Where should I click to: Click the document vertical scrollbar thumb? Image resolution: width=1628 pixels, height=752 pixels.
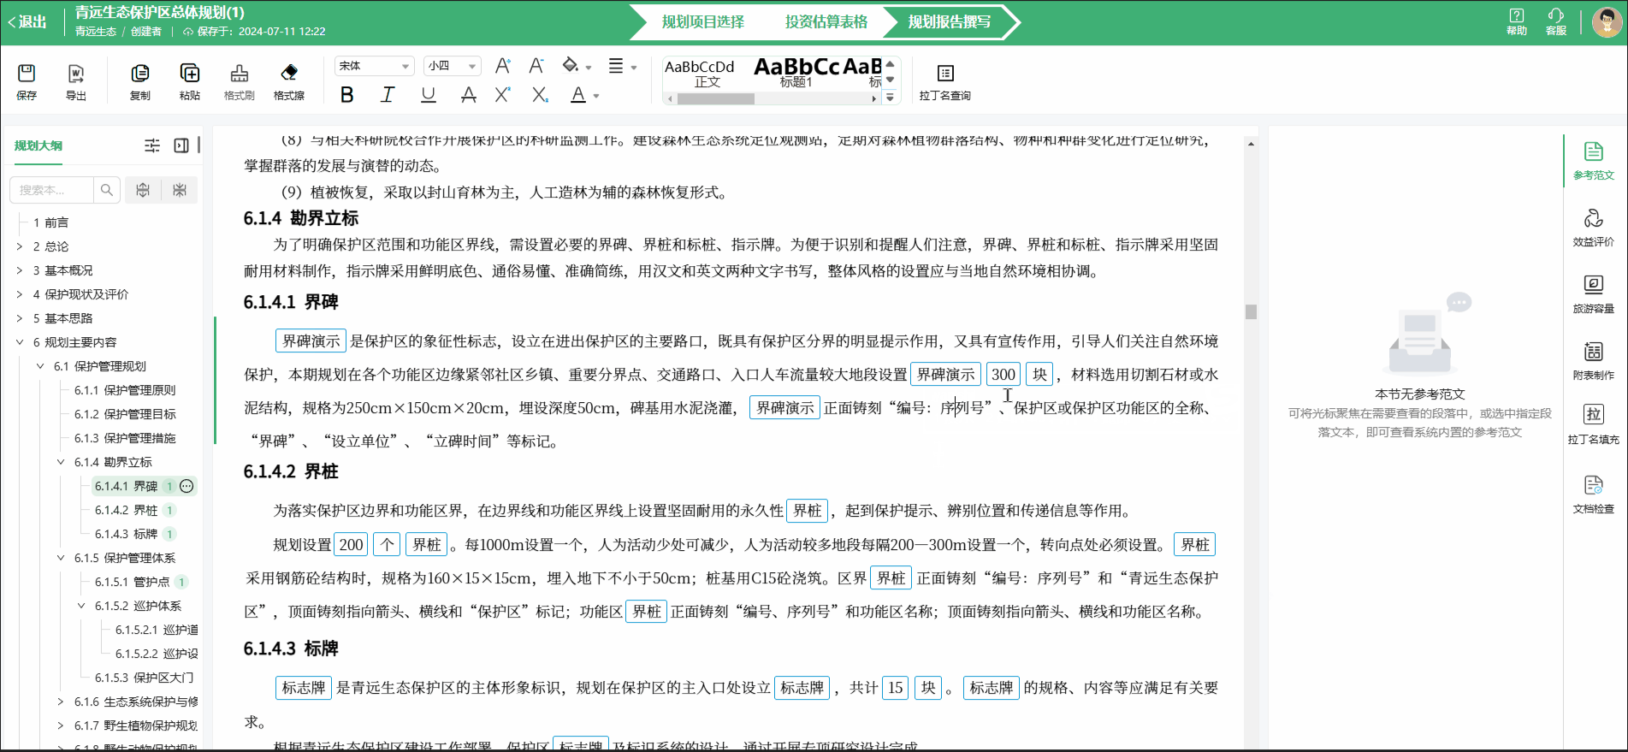click(x=1251, y=311)
